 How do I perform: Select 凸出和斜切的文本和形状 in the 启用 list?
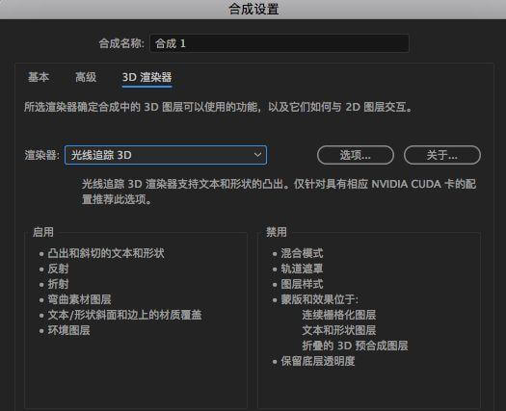[x=106, y=253]
